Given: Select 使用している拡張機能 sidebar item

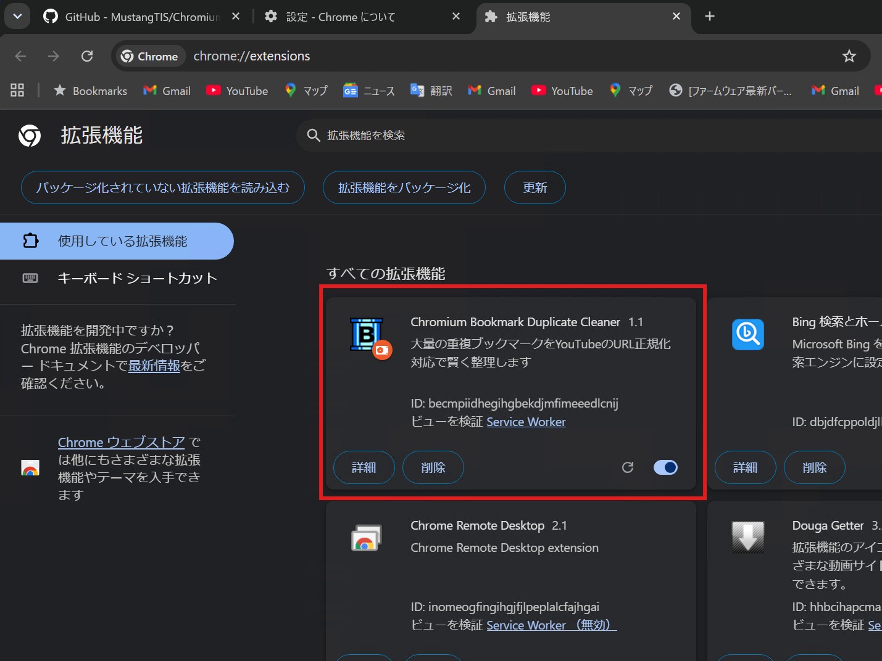Looking at the screenshot, I should point(117,241).
